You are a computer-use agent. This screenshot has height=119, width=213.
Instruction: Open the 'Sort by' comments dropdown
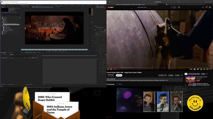[x=119, y=84]
